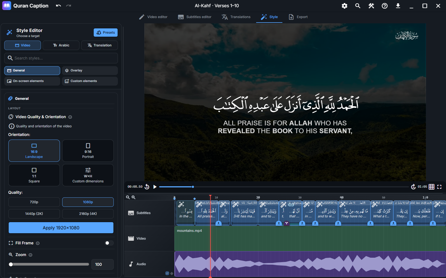Screen dimensions: 446x278
Task: Select 1:1 Square orientation
Action: point(34,175)
